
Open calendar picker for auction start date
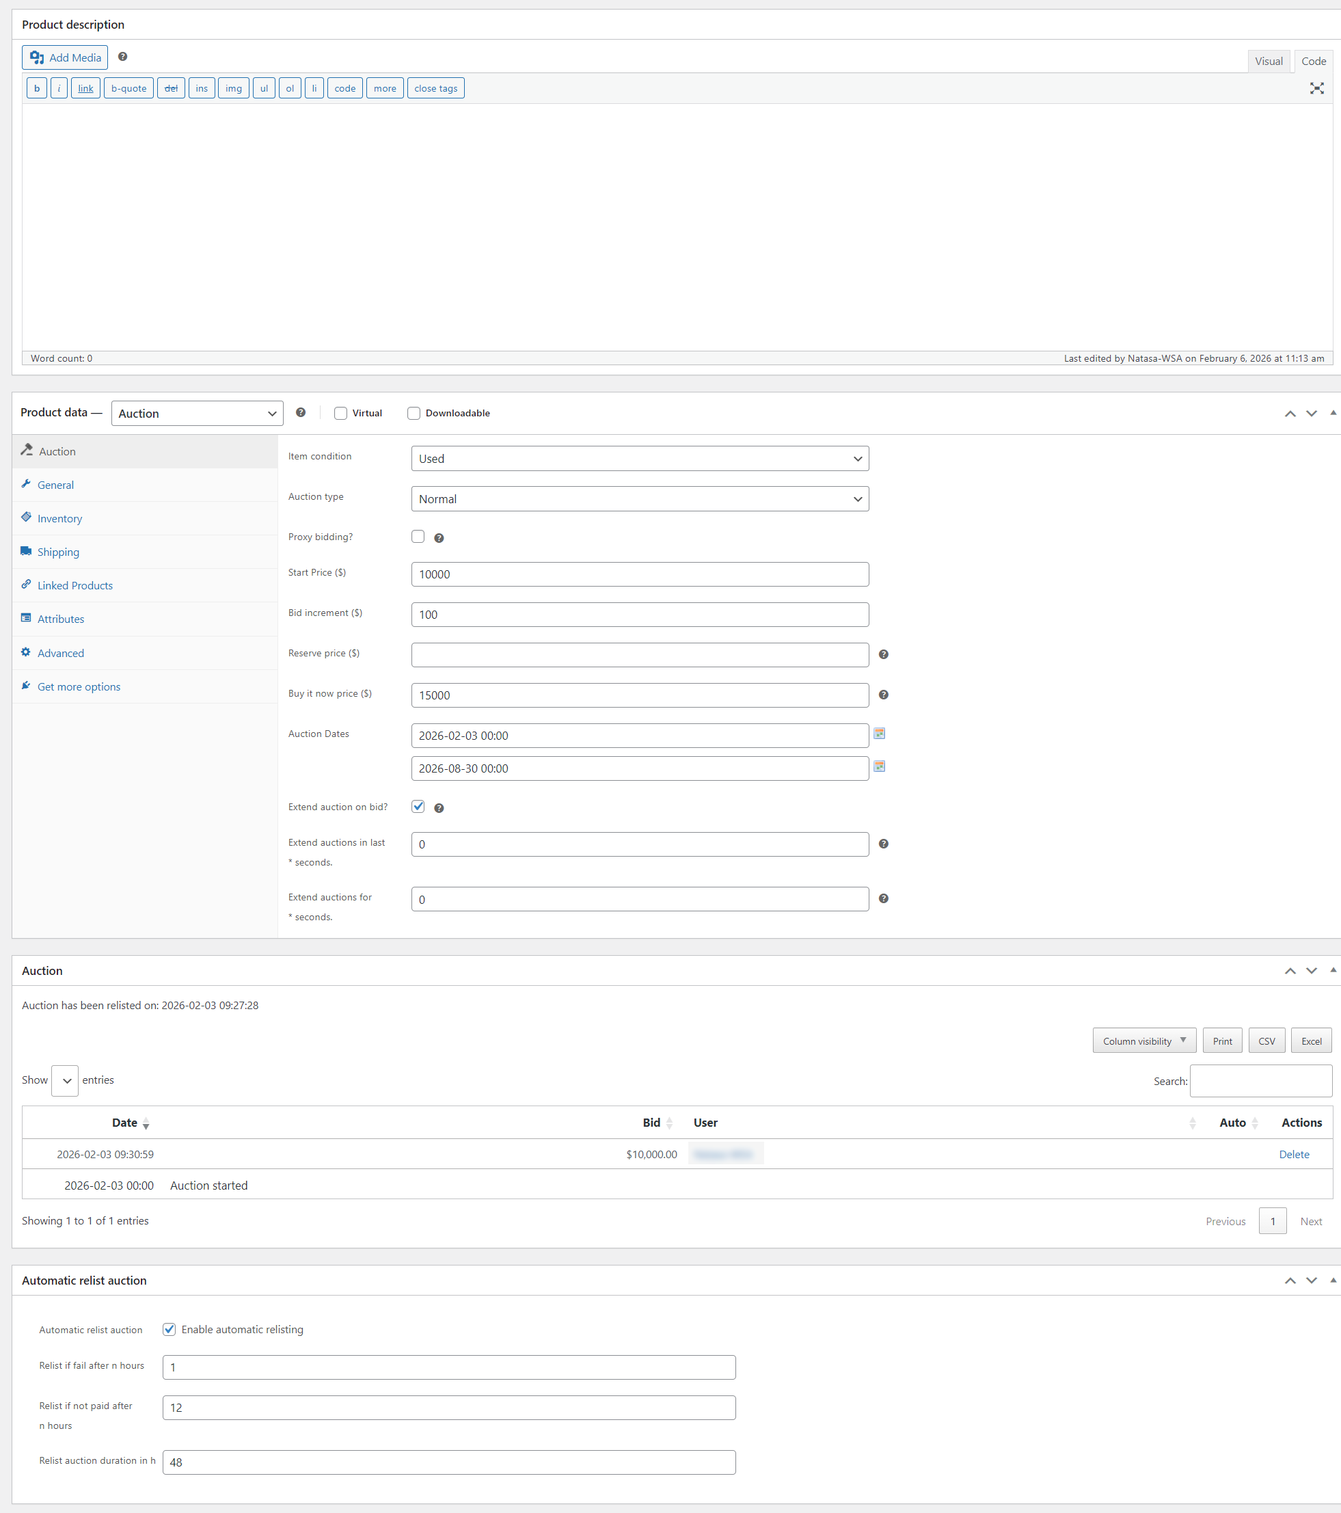tap(879, 734)
